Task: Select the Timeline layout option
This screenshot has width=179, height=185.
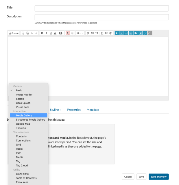Action: click(21, 128)
